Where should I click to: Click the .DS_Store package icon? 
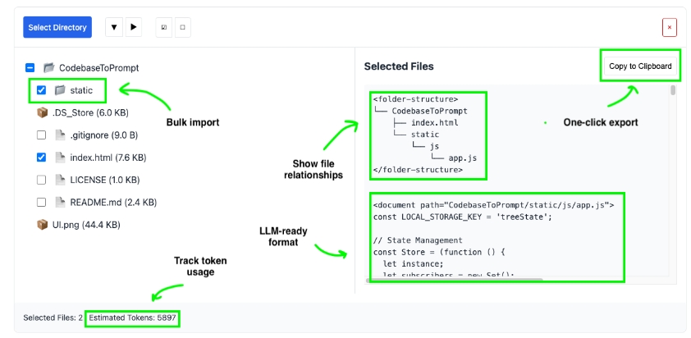[42, 112]
